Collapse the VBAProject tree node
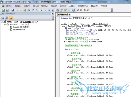Screen dimensions: 131x97 coord(2,22)
